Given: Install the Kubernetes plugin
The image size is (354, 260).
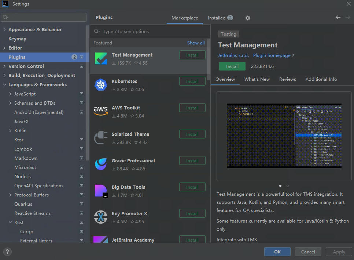Looking at the screenshot, I should [192, 81].
